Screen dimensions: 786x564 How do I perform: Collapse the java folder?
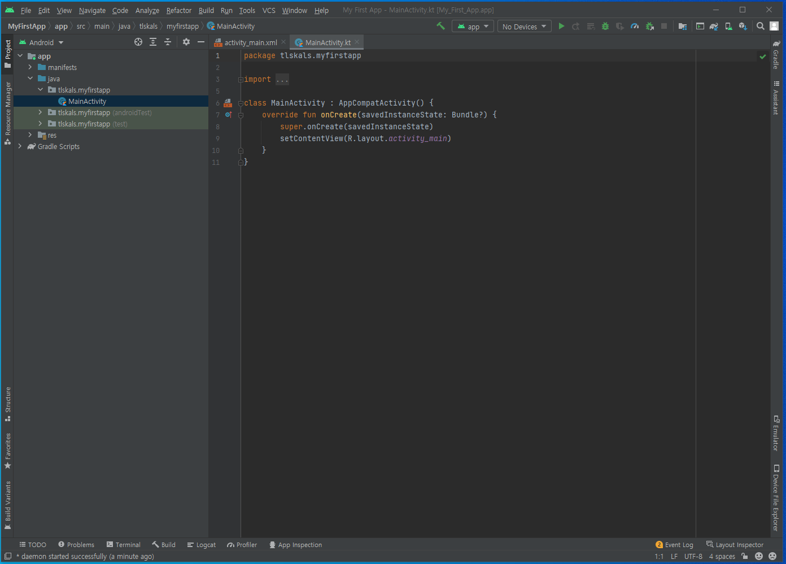point(30,78)
